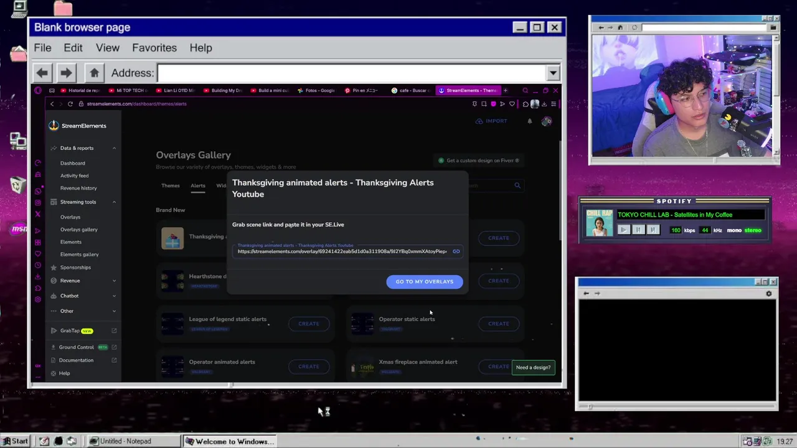Click the forward arrow in the retro browser toolbar
Screen dimensions: 797x448
coord(66,73)
